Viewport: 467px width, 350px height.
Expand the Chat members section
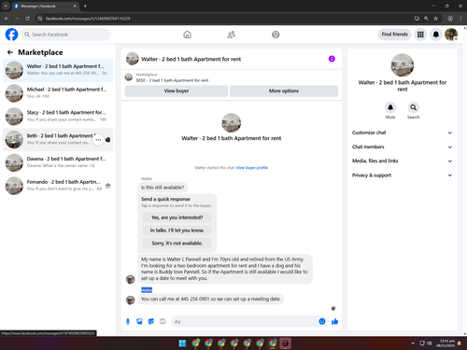(402, 147)
